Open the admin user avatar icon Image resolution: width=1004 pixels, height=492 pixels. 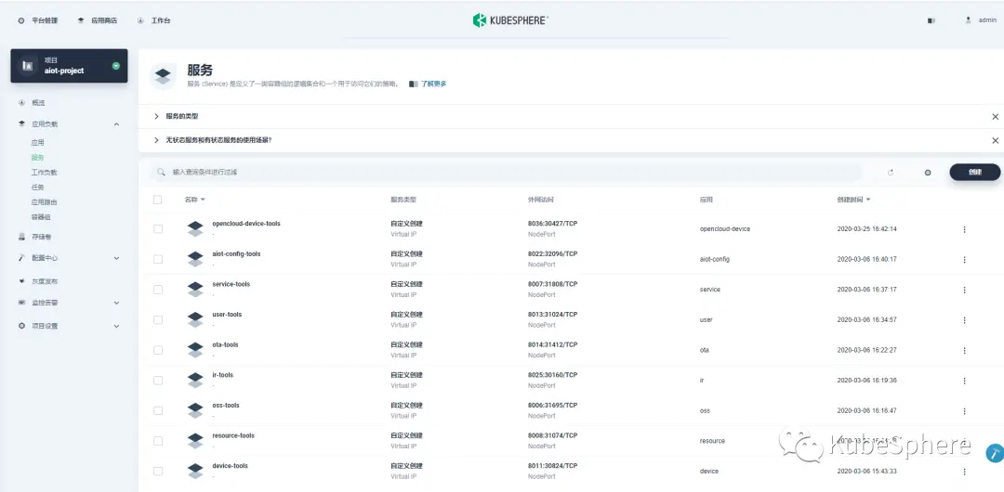click(x=968, y=20)
